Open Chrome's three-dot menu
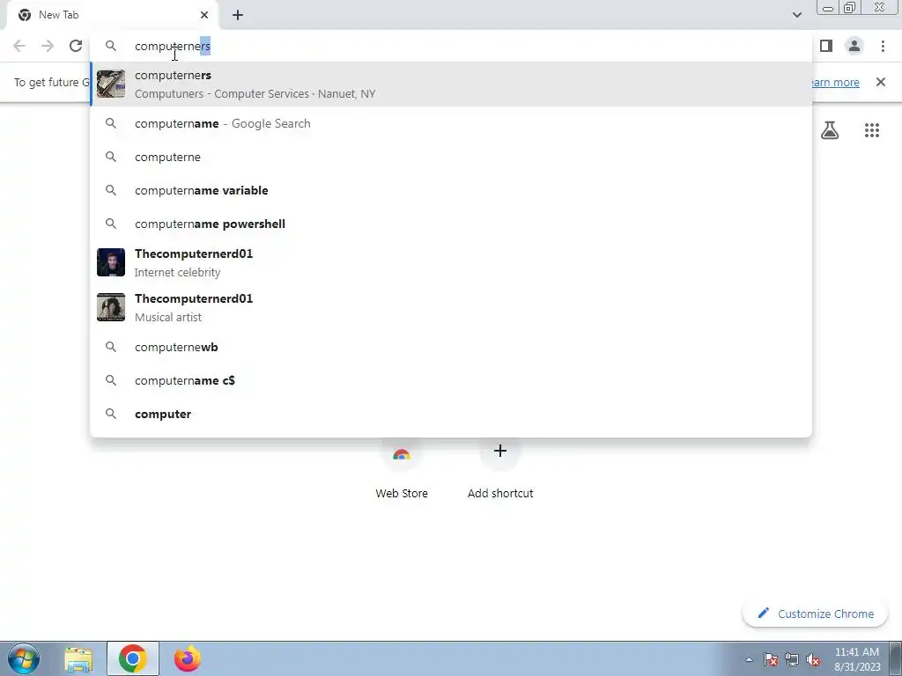Image resolution: width=902 pixels, height=676 pixels. 883,46
